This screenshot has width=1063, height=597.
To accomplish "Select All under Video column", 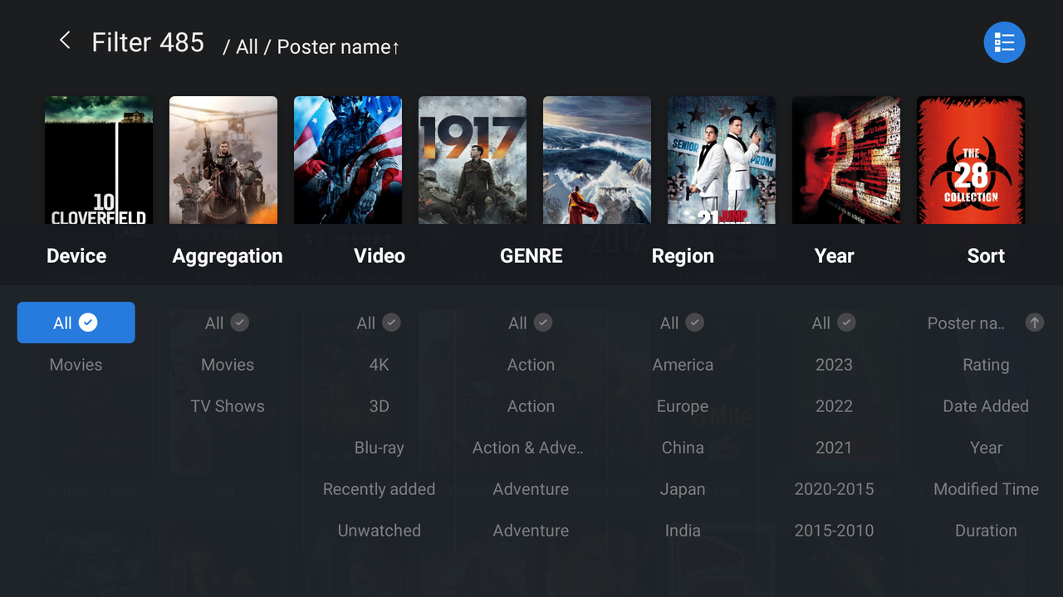I will 379,323.
